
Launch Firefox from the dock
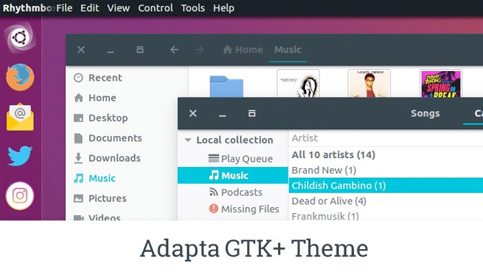20,77
